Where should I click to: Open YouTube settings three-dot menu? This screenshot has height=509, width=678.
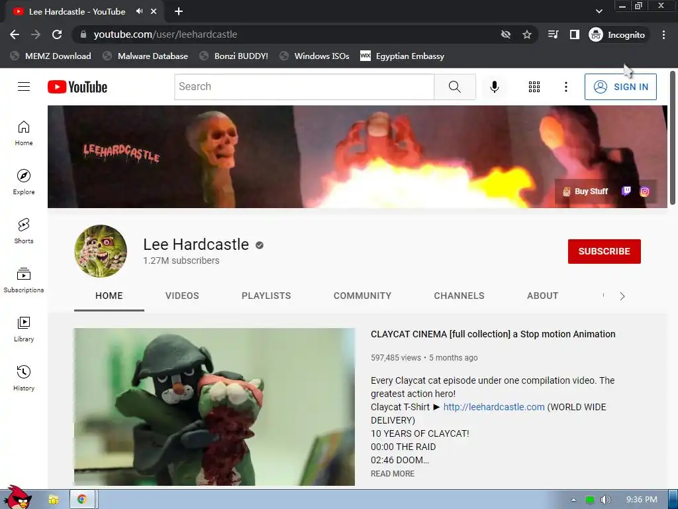[x=565, y=87]
